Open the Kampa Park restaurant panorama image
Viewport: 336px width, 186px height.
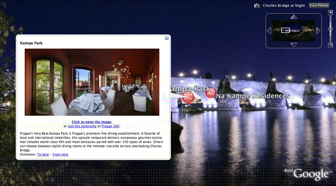[92, 82]
